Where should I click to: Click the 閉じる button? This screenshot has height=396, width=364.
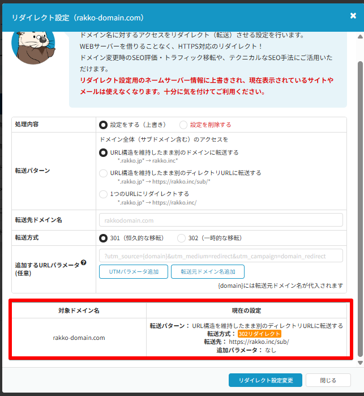point(328,380)
